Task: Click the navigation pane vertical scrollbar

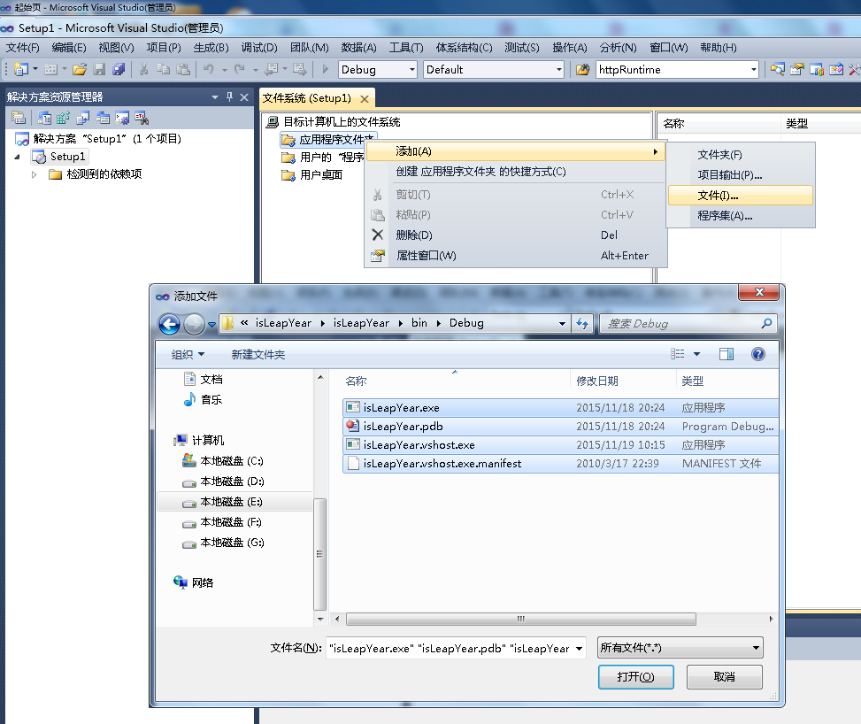Action: 320,554
